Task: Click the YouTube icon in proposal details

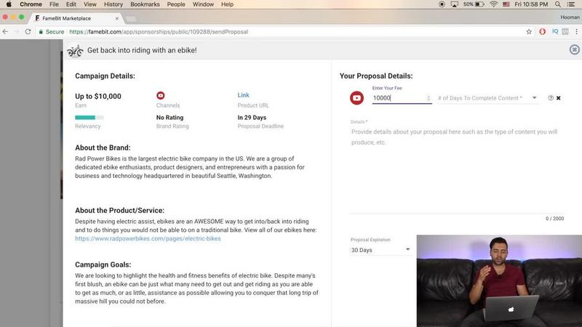Action: [356, 98]
